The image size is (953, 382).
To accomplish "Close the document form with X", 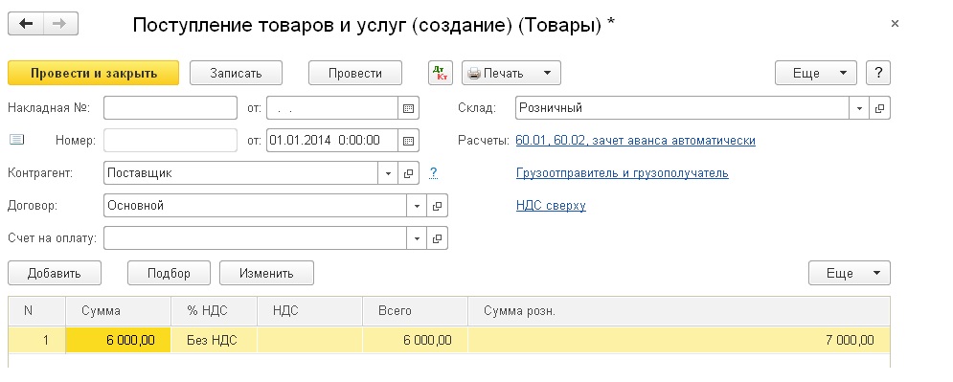I will 894,24.
